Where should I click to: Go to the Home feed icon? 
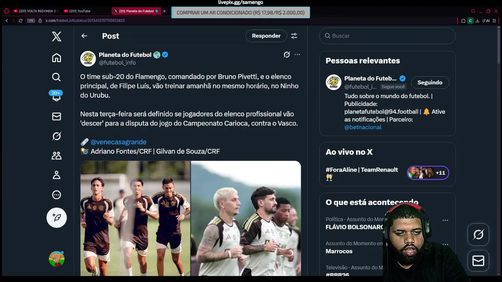pos(56,58)
